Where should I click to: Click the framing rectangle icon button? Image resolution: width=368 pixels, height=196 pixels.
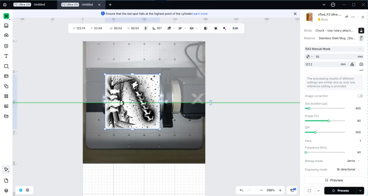(309, 191)
